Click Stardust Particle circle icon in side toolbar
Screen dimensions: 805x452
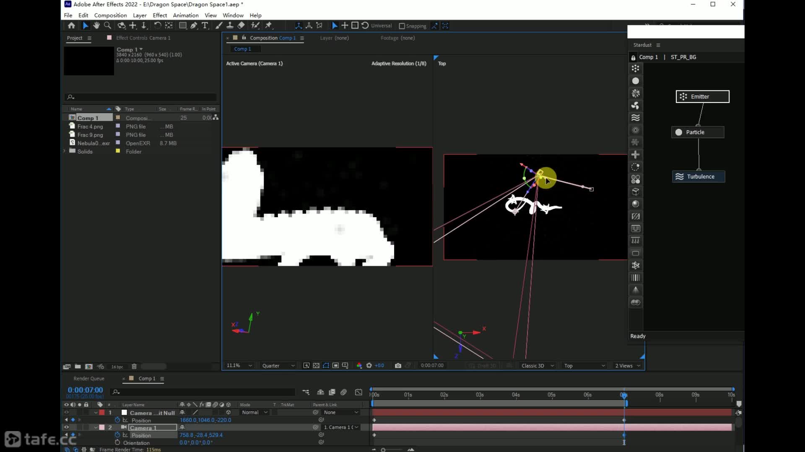[x=636, y=81]
